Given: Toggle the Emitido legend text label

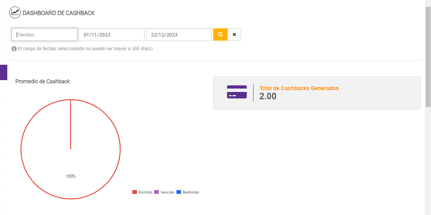Looking at the screenshot, I should pyautogui.click(x=145, y=192).
